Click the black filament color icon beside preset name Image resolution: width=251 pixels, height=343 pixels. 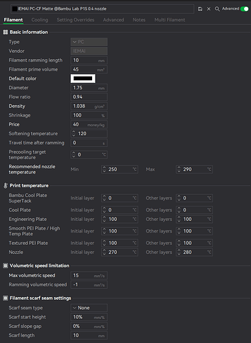pos(14,9)
